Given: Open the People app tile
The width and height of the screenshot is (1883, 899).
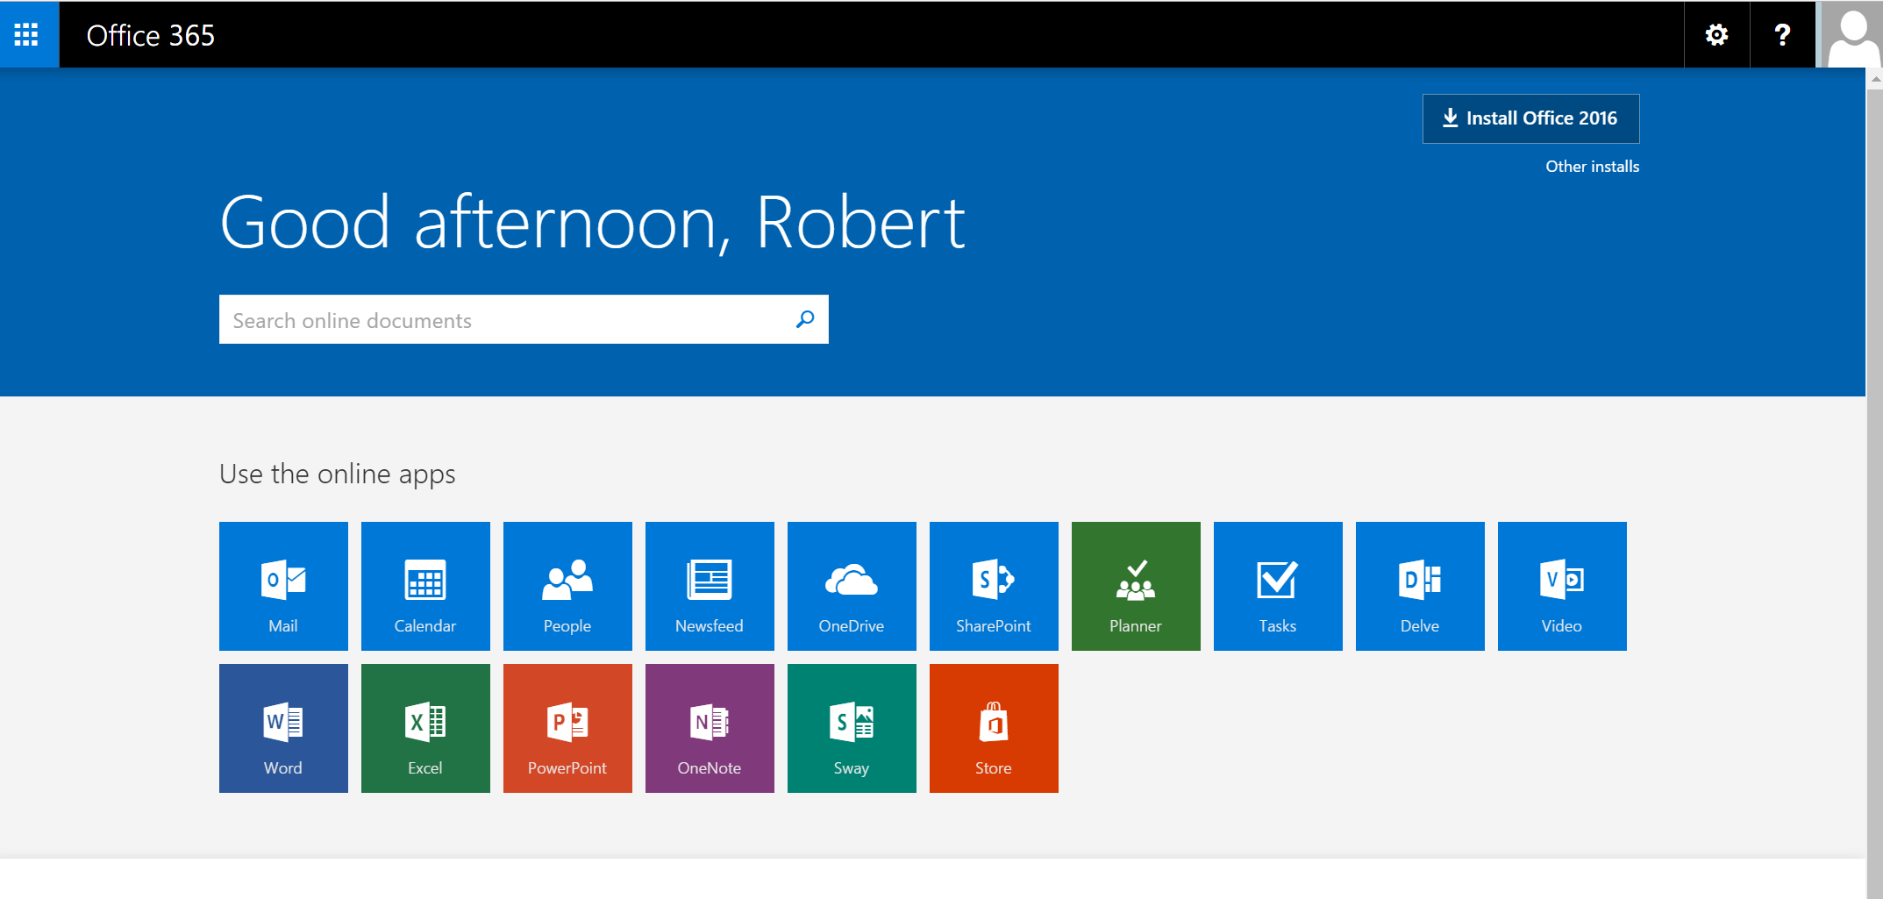Looking at the screenshot, I should (x=567, y=586).
